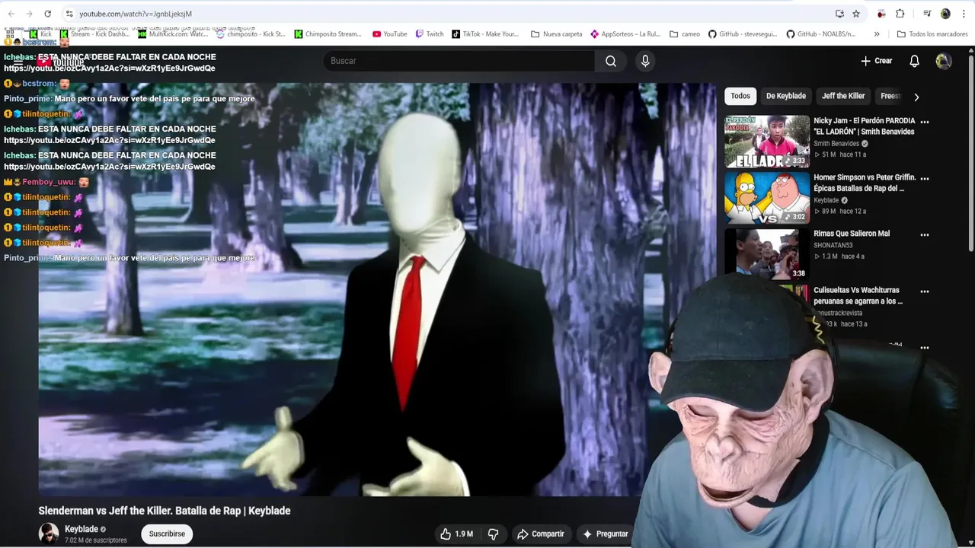Show more bookmarks with the double chevron

click(x=877, y=33)
